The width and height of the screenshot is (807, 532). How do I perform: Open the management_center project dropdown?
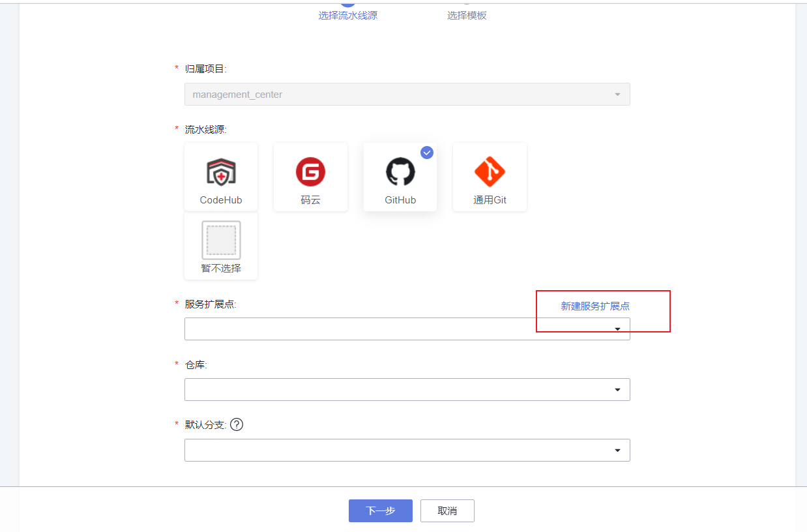click(x=407, y=95)
